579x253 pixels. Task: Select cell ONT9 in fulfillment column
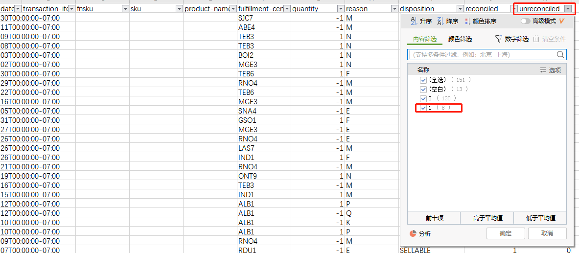click(x=264, y=176)
